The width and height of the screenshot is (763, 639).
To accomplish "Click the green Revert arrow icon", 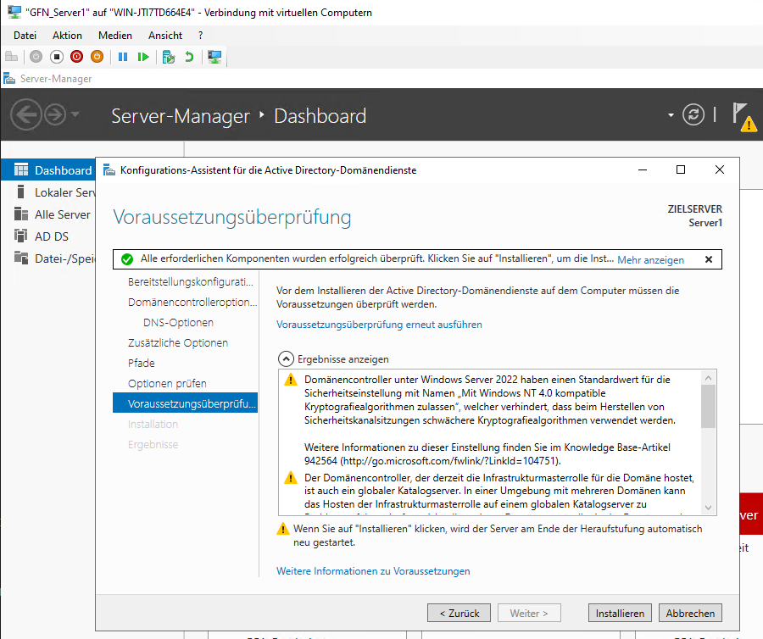I will (x=189, y=57).
